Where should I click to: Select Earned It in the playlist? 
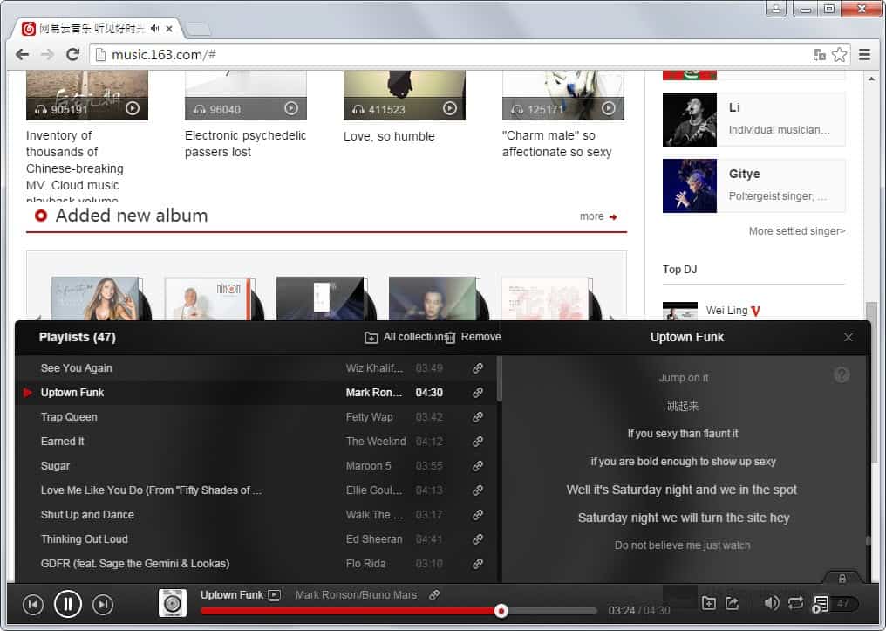pos(62,442)
